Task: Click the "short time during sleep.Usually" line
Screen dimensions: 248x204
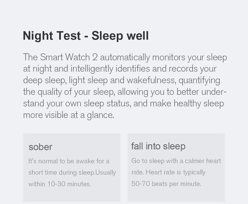Action: pyautogui.click(x=72, y=173)
